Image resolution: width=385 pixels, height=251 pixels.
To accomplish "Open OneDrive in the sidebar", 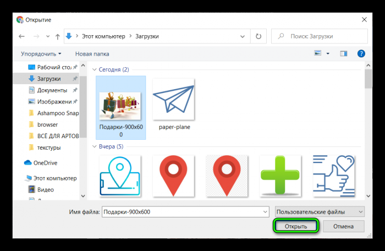I will (x=45, y=163).
